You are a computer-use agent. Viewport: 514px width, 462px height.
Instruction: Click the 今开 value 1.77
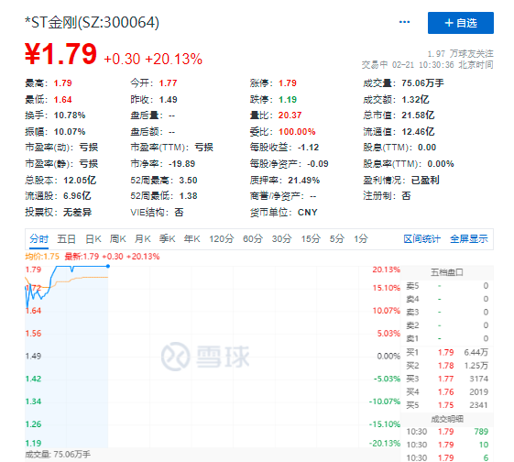coord(169,83)
